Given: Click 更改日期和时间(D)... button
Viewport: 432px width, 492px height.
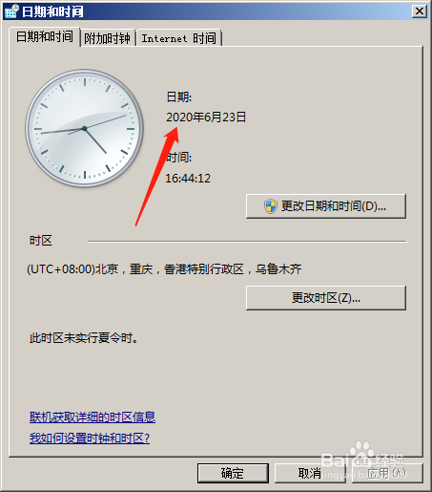Looking at the screenshot, I should click(x=326, y=206).
